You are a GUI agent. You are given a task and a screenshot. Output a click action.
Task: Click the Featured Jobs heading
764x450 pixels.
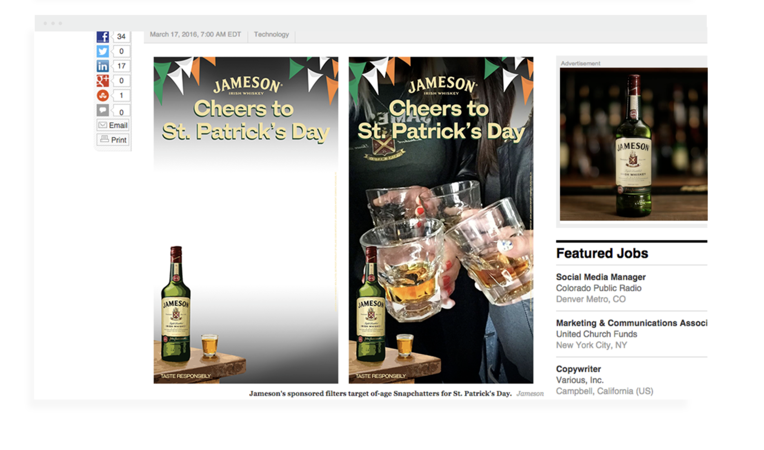[x=602, y=254]
